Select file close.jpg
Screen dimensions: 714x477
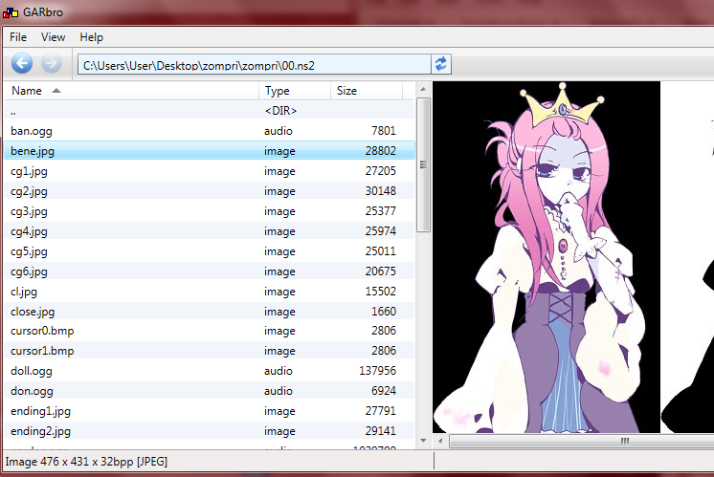[210, 311]
